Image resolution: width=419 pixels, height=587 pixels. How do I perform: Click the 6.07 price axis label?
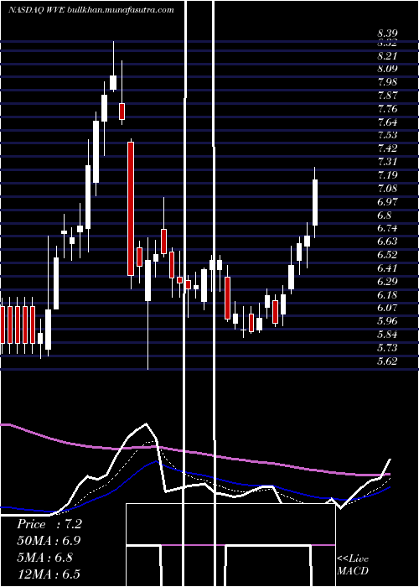point(387,308)
